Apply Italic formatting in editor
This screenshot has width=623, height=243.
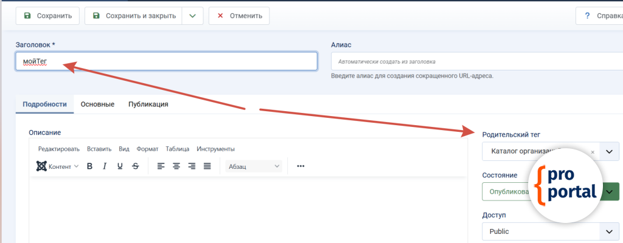click(105, 166)
